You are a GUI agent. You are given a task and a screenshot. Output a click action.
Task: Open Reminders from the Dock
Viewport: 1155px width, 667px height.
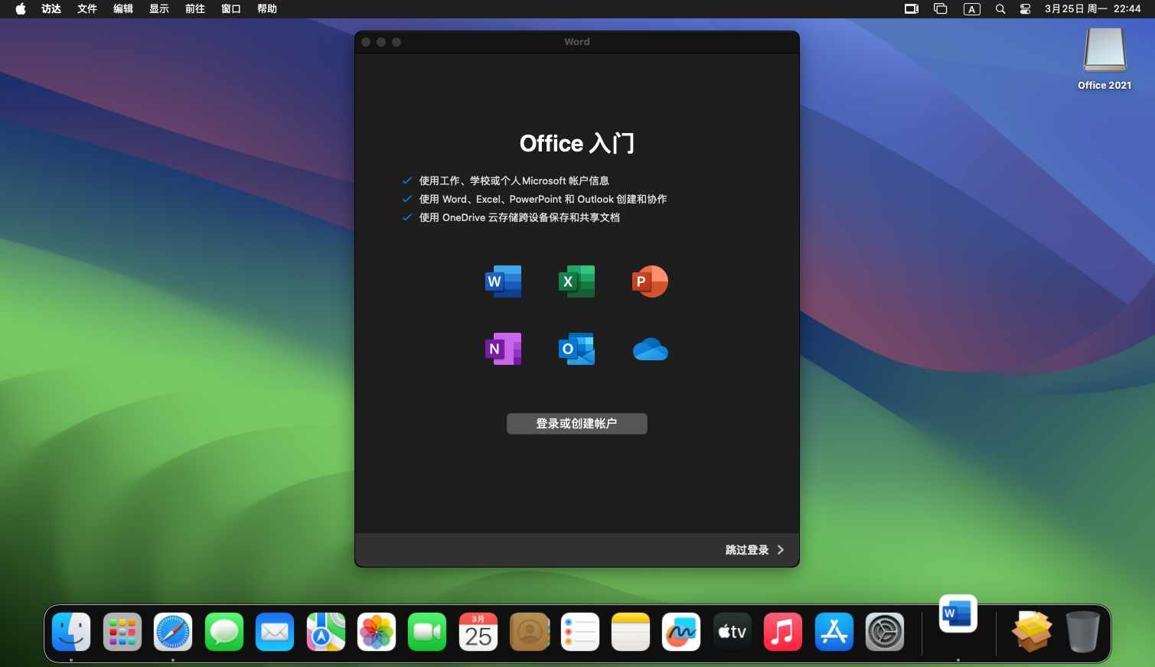point(580,633)
